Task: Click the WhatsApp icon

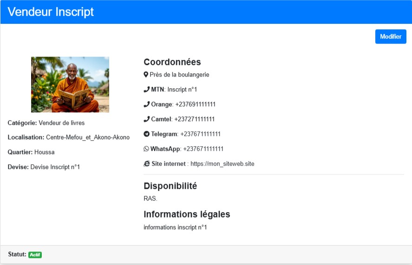Action: 146,149
